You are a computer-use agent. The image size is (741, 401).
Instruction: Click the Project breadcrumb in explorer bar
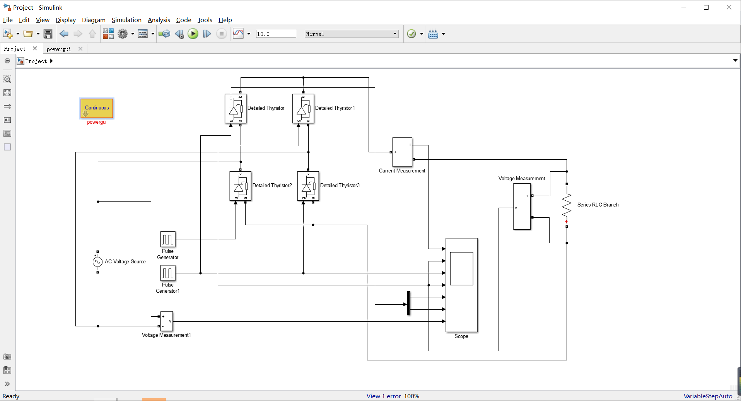pyautogui.click(x=36, y=61)
